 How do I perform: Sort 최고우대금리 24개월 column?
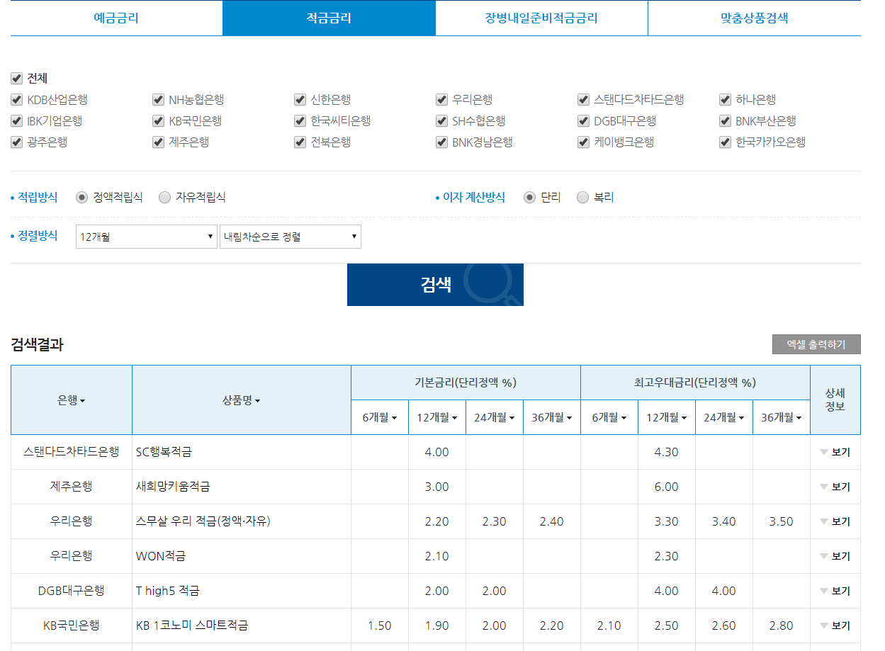point(724,417)
